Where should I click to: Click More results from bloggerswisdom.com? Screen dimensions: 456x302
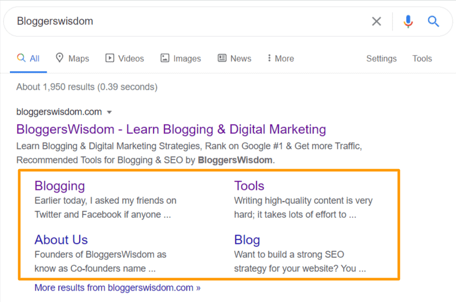(x=118, y=287)
